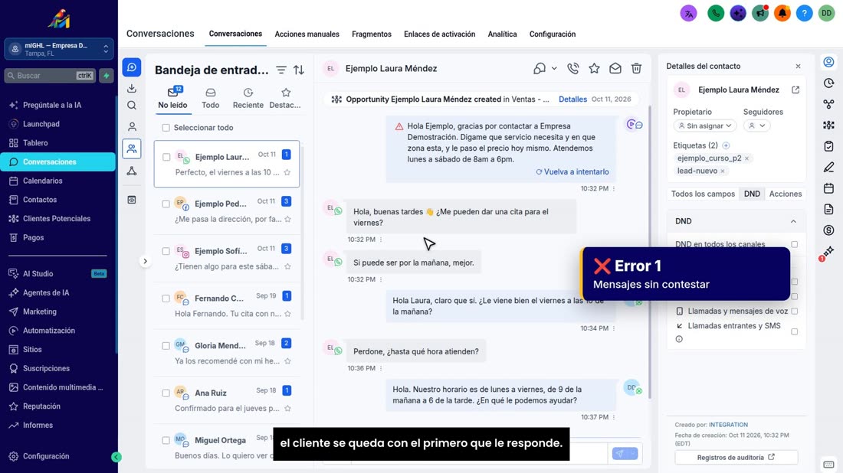Toggle Llamadas y mensajes de voz checkbox

coord(794,312)
